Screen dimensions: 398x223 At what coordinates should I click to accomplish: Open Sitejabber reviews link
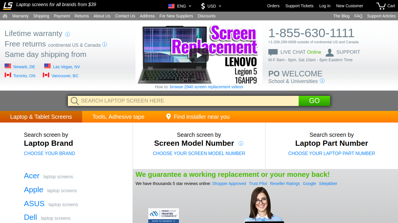(328, 184)
